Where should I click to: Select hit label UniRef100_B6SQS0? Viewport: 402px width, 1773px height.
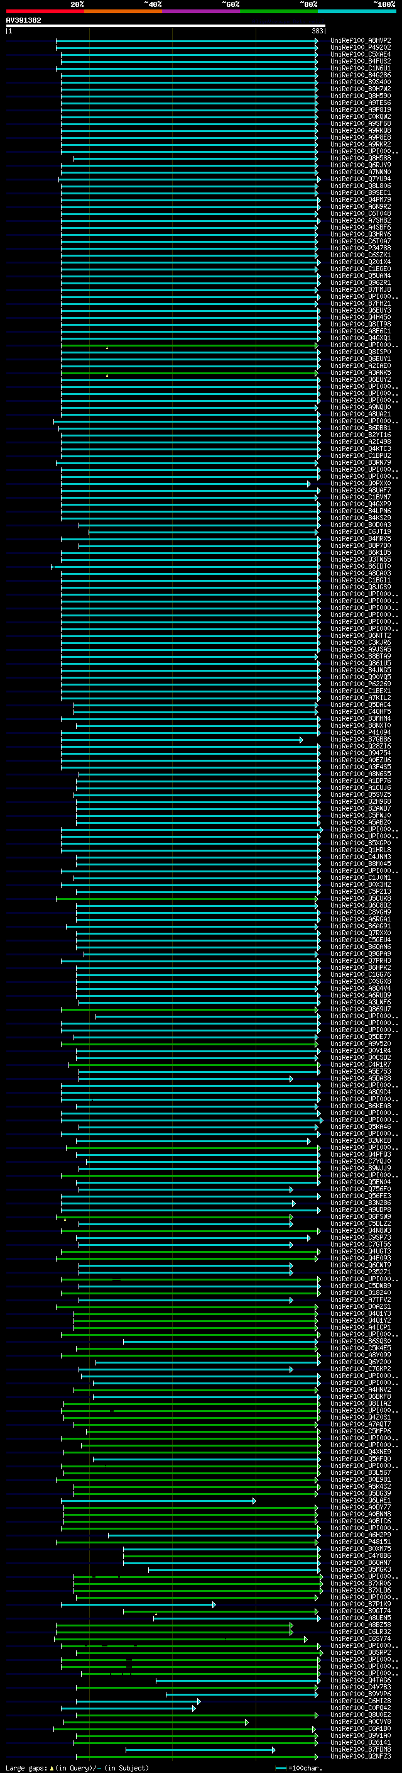point(361,1341)
